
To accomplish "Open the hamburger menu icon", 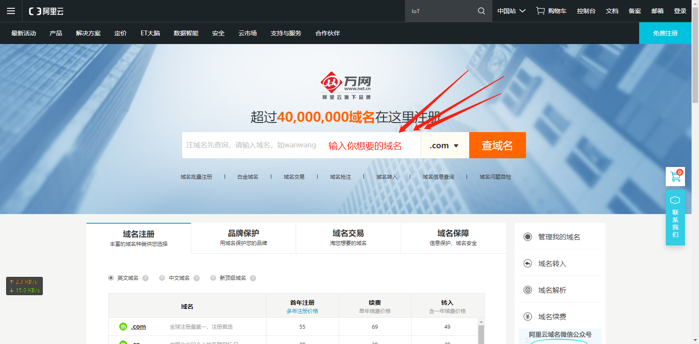I will point(11,11).
